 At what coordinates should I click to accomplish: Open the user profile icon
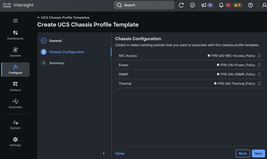click(264, 5)
